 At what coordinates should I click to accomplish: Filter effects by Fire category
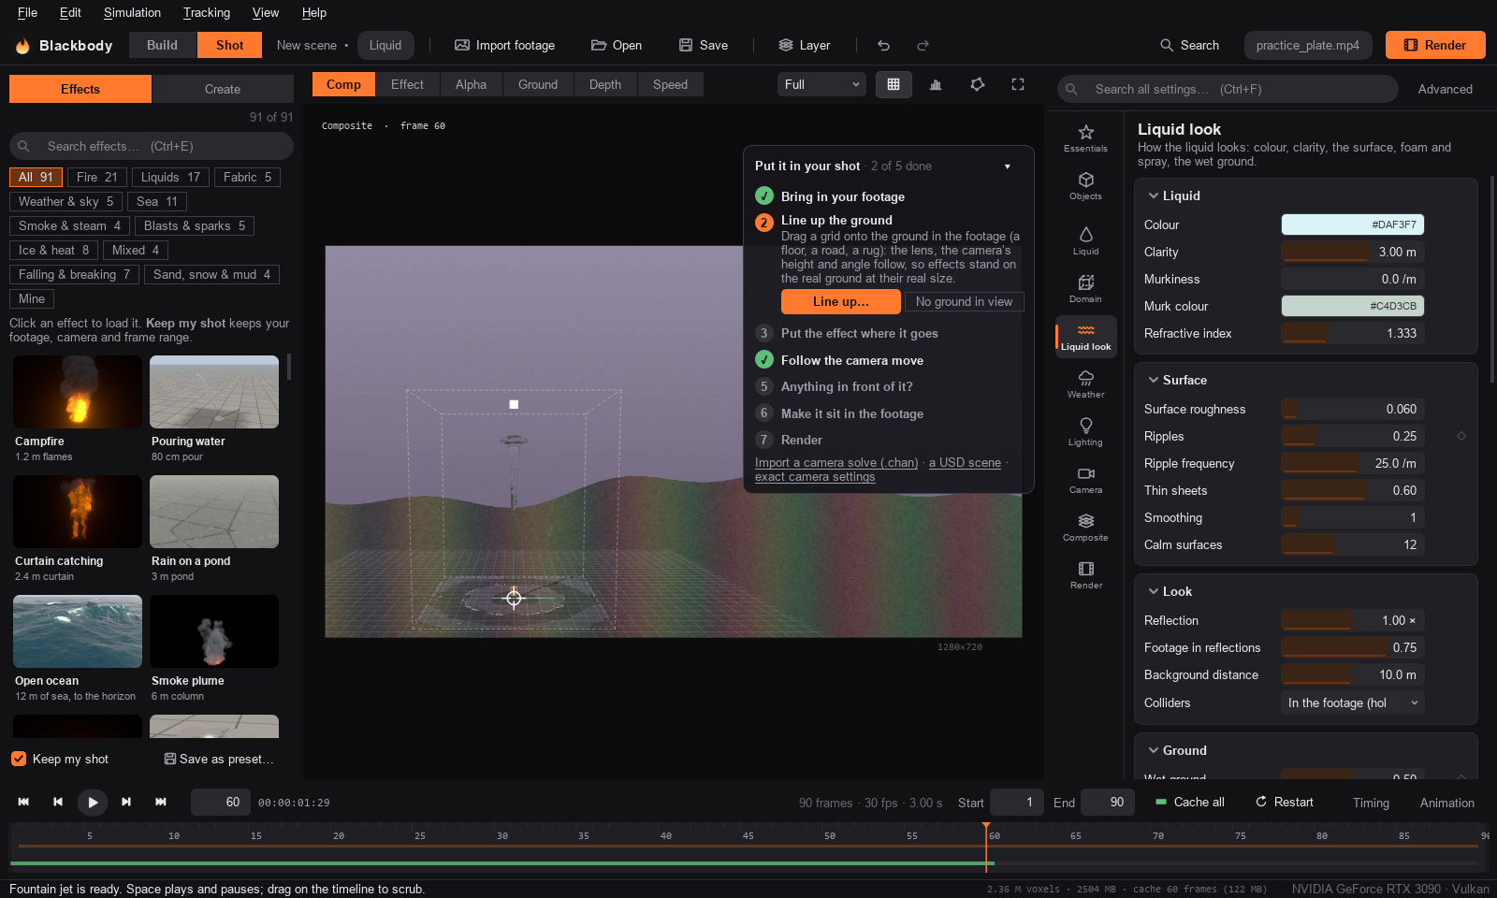click(97, 177)
